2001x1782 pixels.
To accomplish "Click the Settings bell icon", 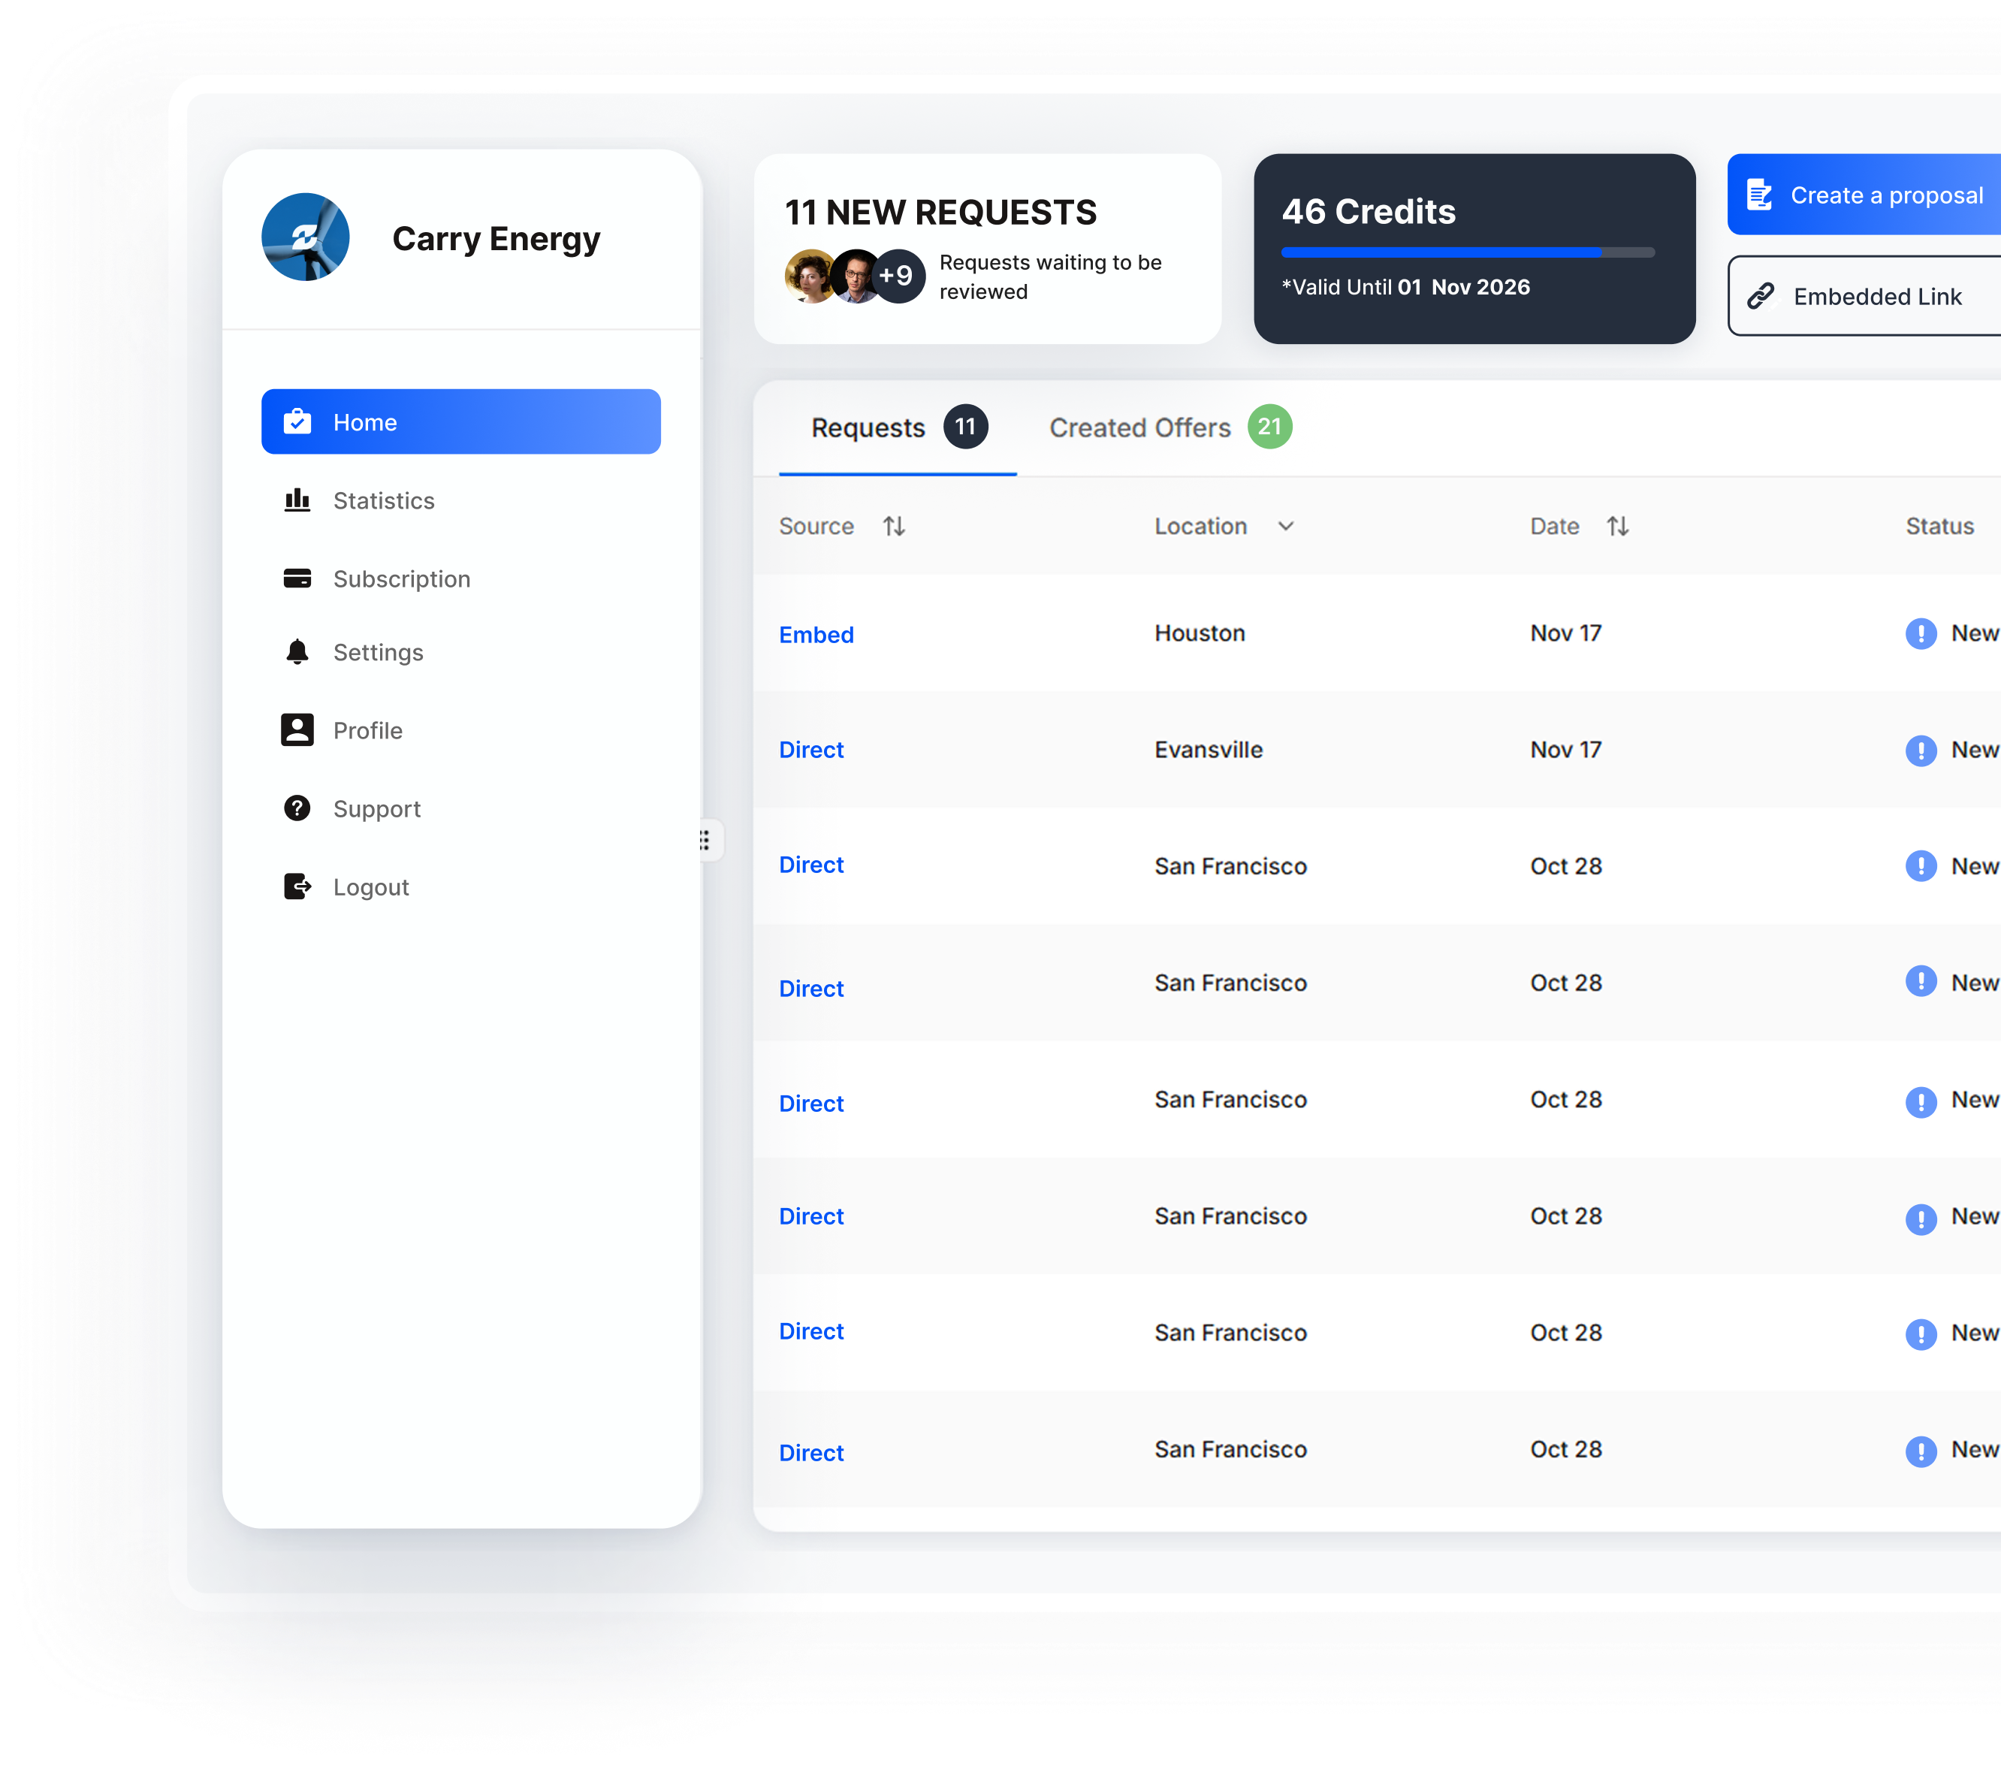I will [x=297, y=652].
